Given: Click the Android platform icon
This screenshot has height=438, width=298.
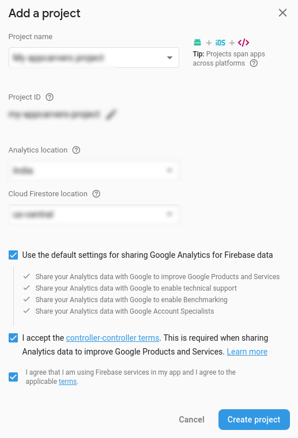Looking at the screenshot, I should tap(197, 43).
